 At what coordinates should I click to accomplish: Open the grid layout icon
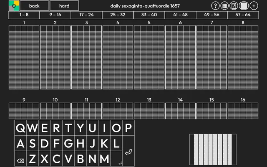(x=224, y=6)
